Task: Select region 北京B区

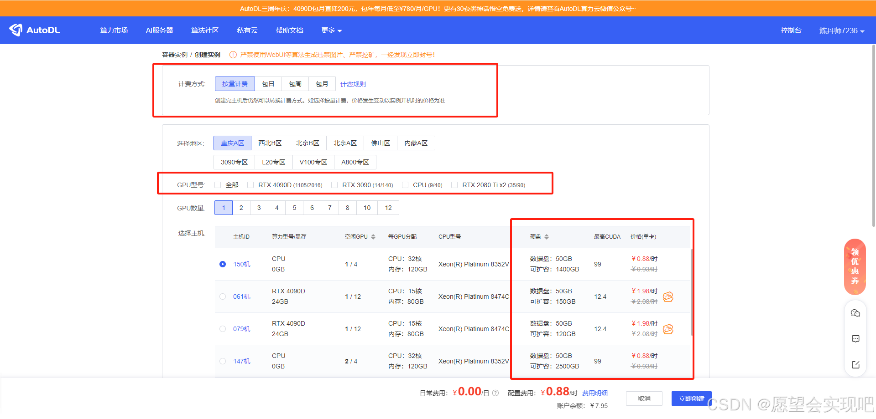Action: point(308,143)
